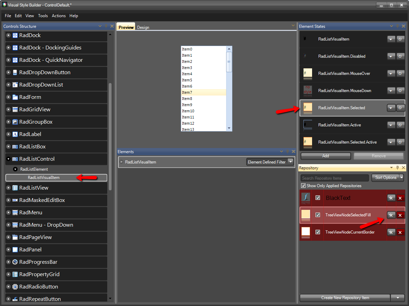Expand RadListVisualItem in Elements panel
Viewport: 409px width, 306px height.
point(122,162)
